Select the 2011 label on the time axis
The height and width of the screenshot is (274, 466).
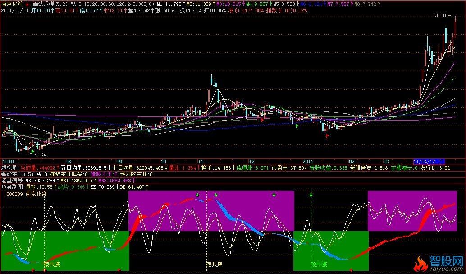(308, 162)
